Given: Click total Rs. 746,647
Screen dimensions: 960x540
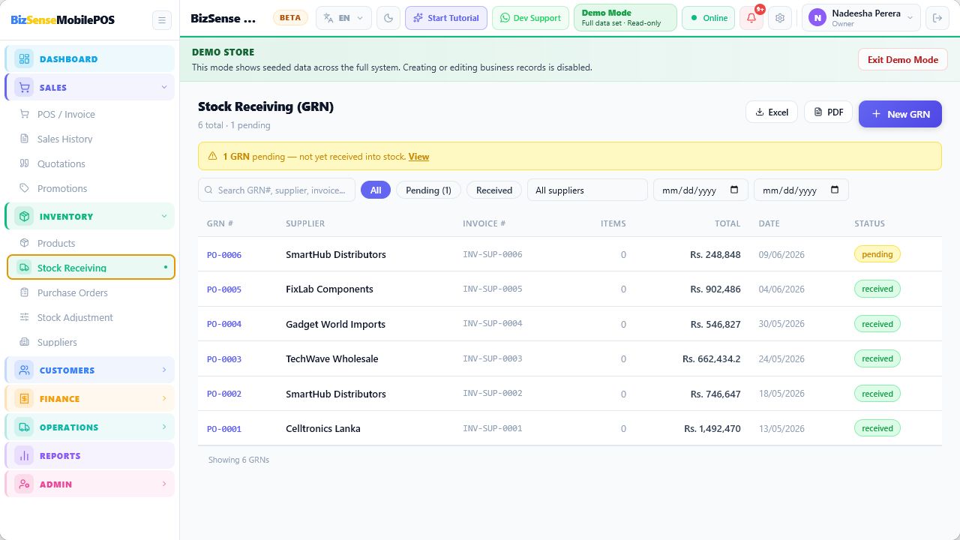Looking at the screenshot, I should click(715, 394).
